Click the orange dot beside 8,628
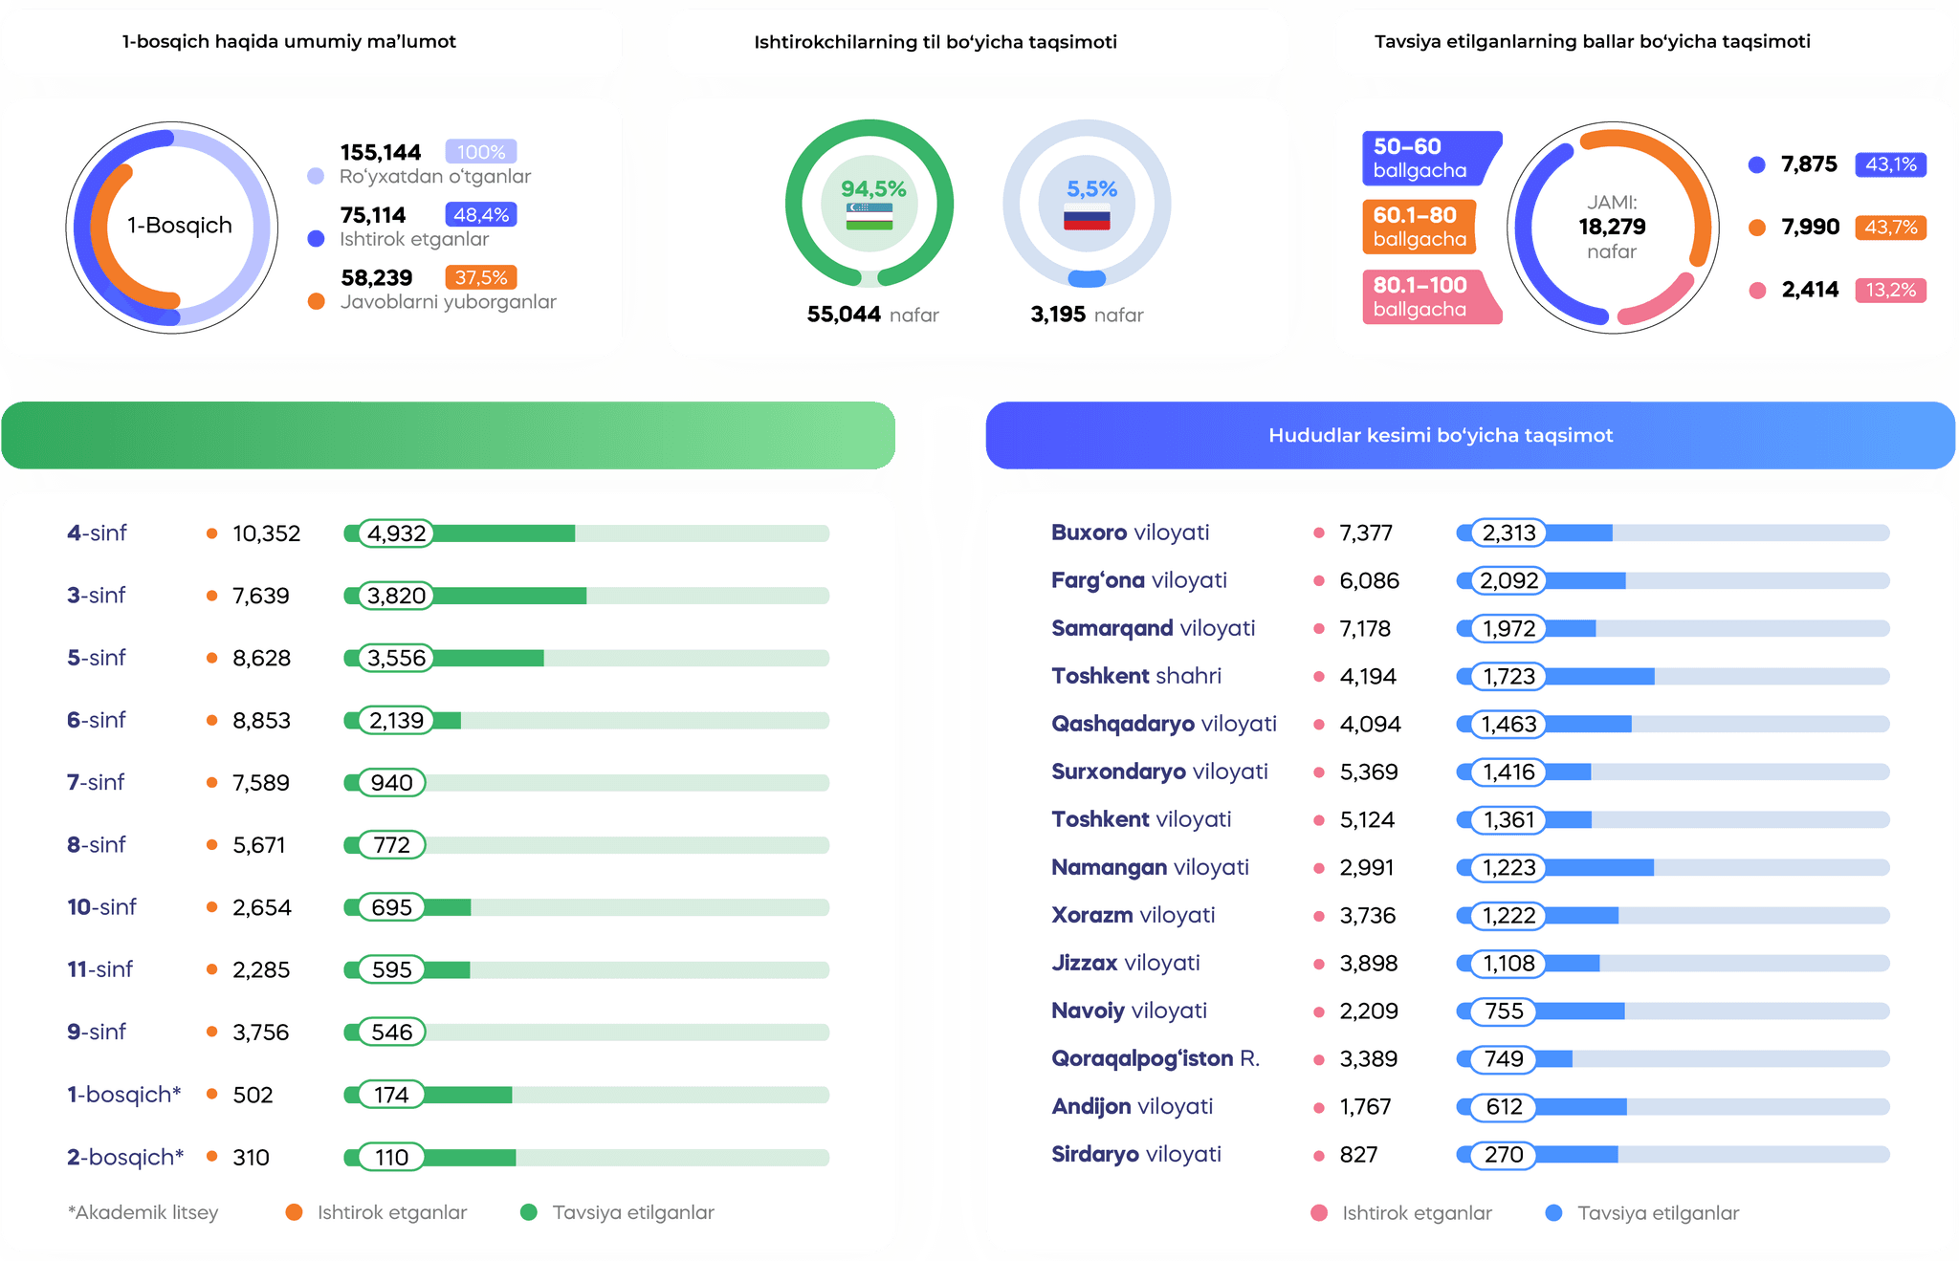Screen dimensions: 1959x1261 [x=211, y=658]
